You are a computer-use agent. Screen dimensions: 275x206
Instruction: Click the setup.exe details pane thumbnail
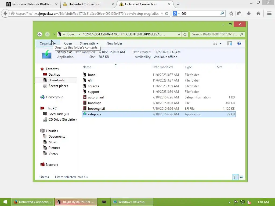47,54
